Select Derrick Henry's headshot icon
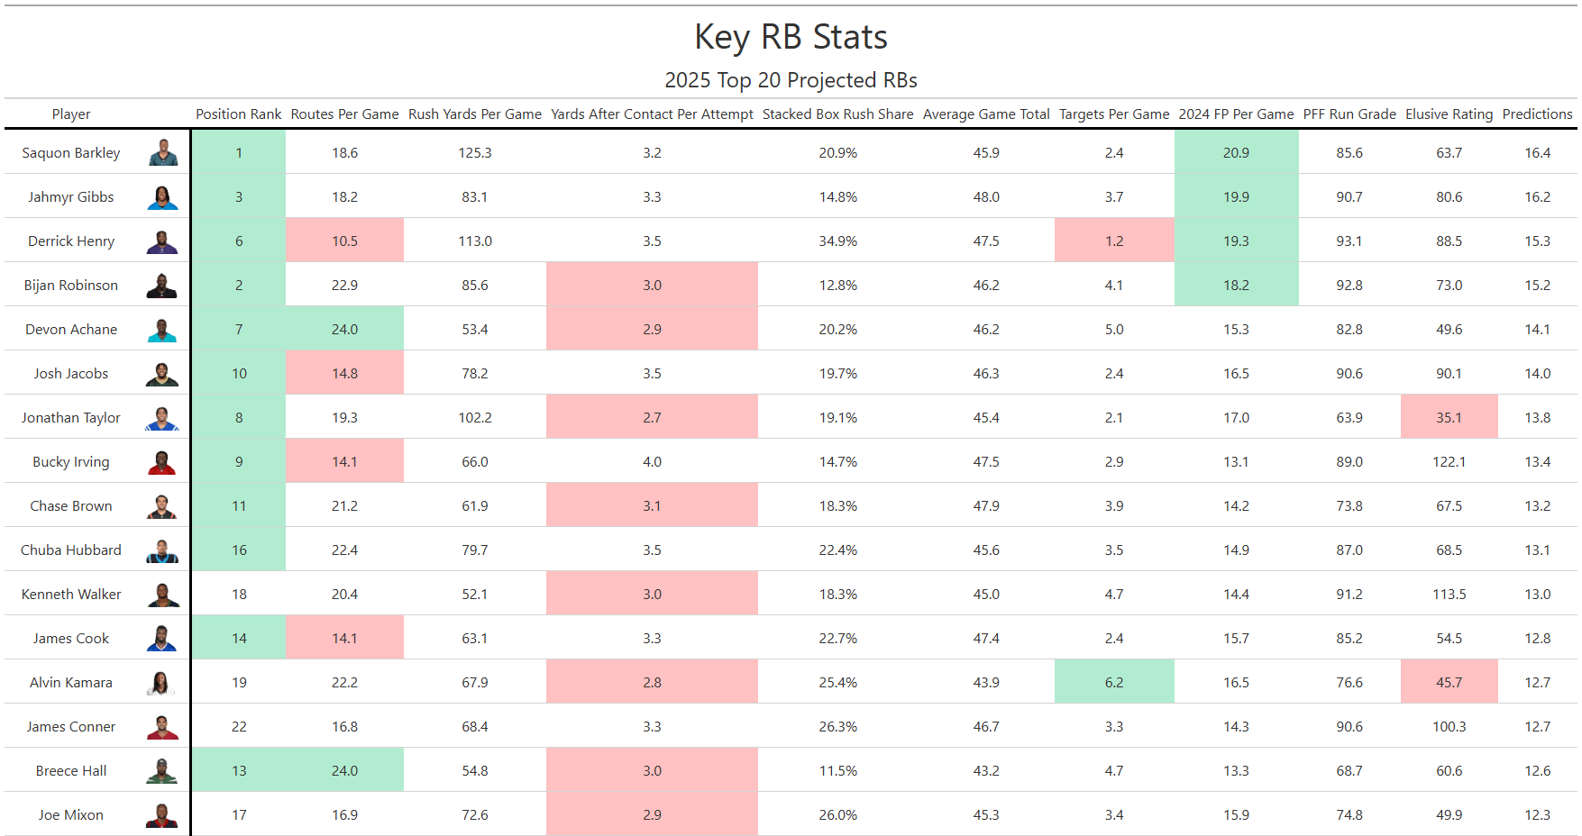 (162, 241)
